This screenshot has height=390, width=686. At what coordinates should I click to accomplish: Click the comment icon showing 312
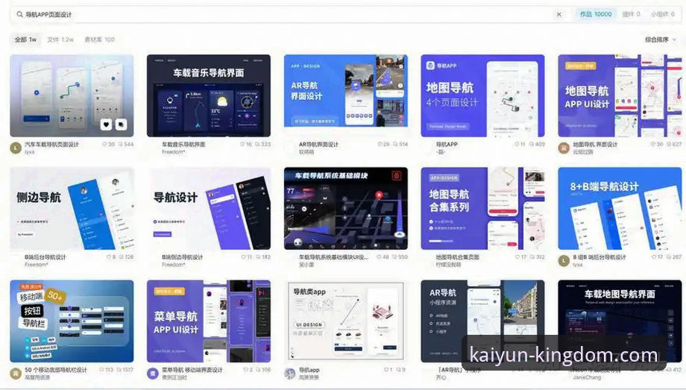click(532, 257)
